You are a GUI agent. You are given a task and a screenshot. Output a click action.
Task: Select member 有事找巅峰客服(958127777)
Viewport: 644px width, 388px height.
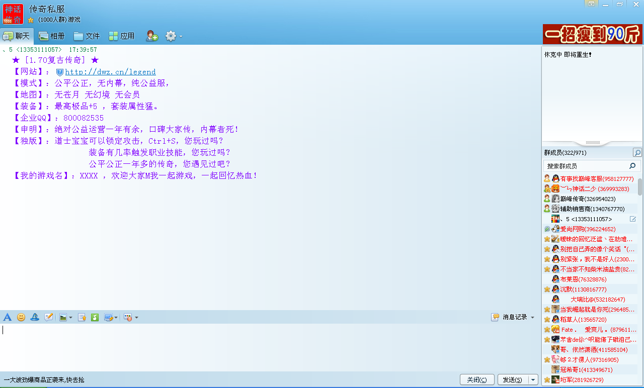(x=590, y=178)
